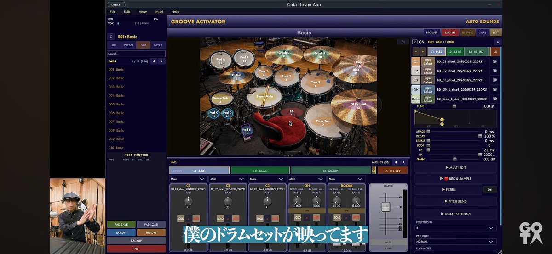Select the Tom 1 pad
This screenshot has width=552, height=254.
[x=263, y=73]
